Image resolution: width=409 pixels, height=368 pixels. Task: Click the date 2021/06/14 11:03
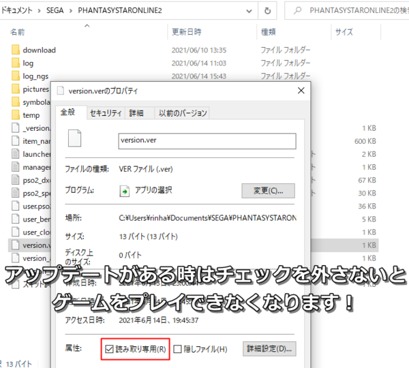click(199, 63)
